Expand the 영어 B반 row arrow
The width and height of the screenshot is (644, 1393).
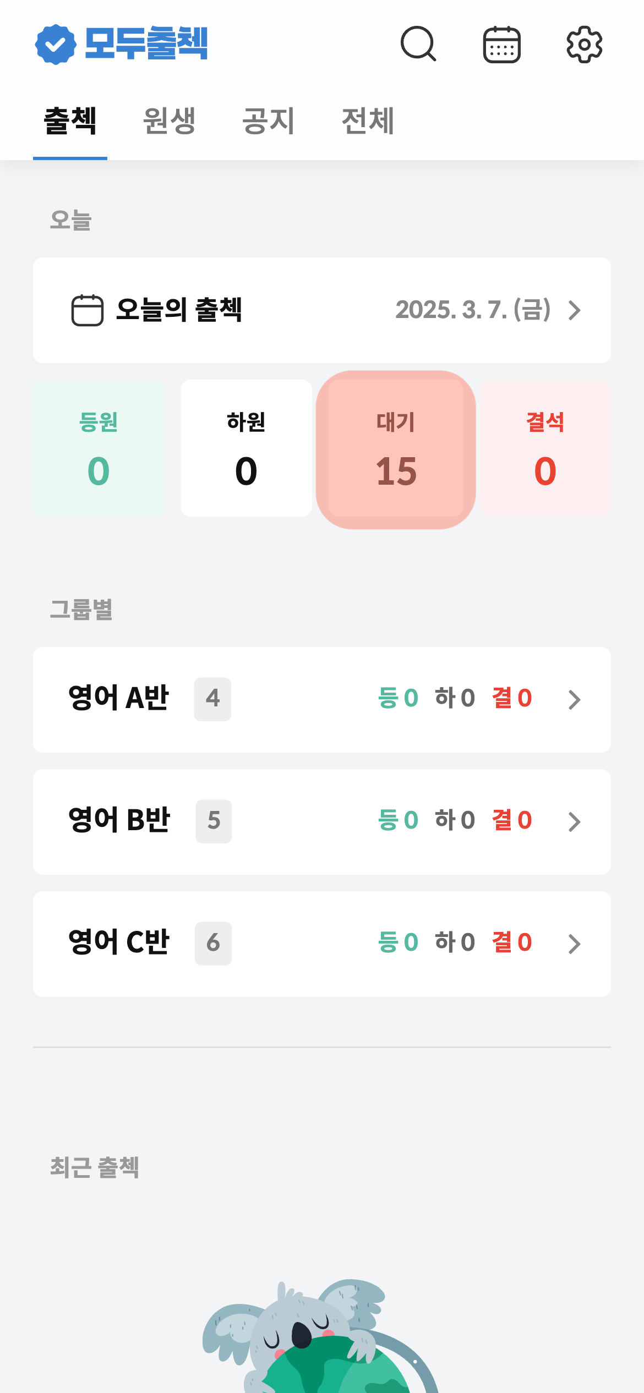coord(574,822)
